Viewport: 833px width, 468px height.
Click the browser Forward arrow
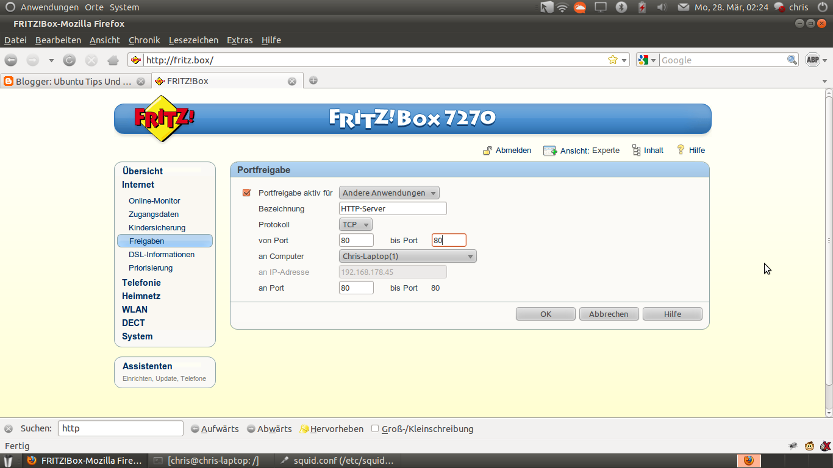click(33, 60)
